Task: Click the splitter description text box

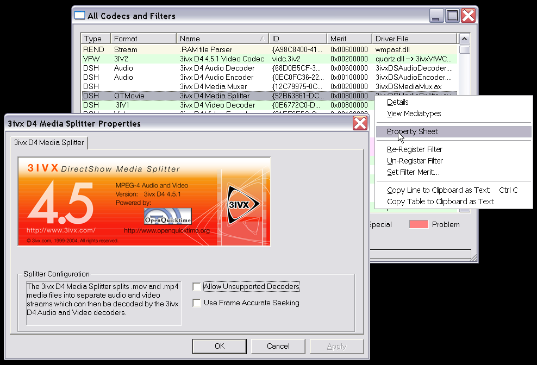Action: (x=103, y=303)
